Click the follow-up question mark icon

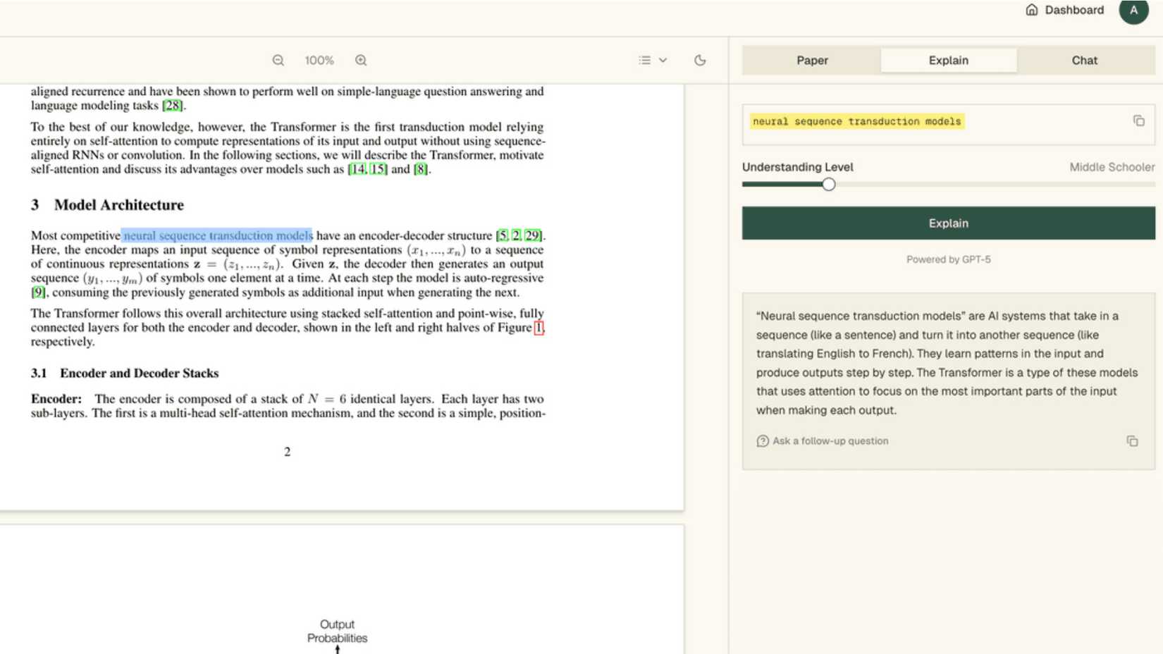point(763,441)
